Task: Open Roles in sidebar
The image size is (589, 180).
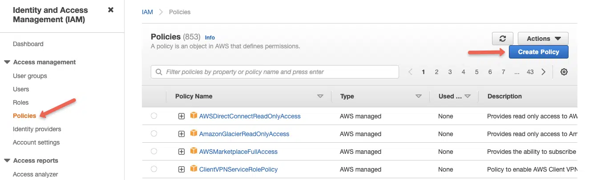Action: [21, 102]
